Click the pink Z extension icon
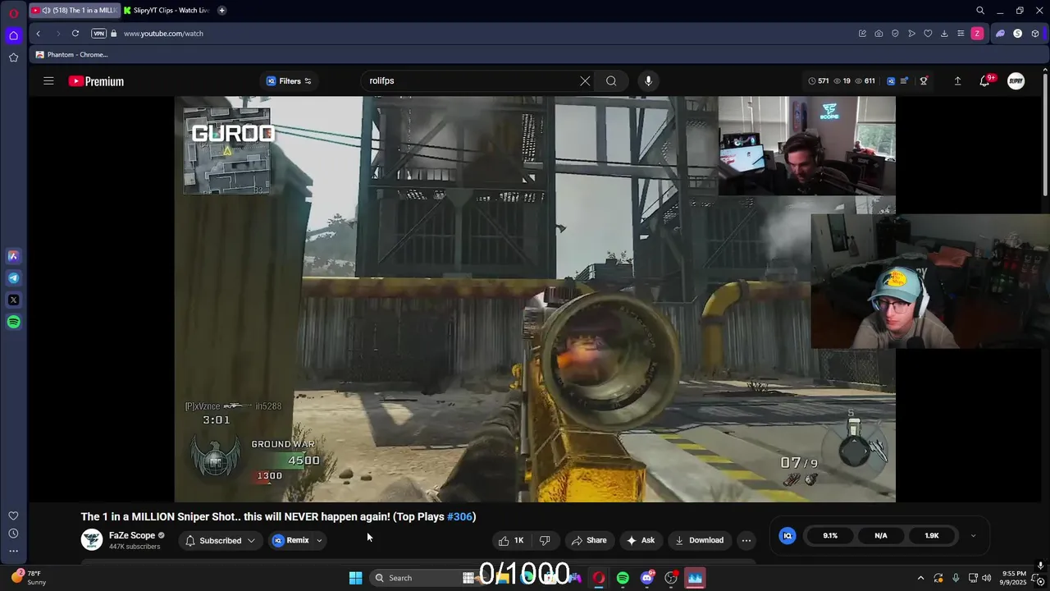Screen dimensions: 1050x591 977,34
